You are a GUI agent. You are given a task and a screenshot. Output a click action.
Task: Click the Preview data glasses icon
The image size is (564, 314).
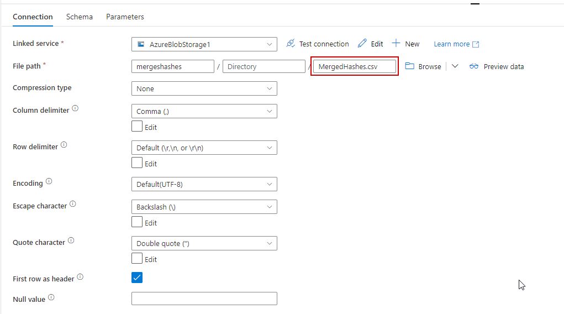[x=474, y=66]
